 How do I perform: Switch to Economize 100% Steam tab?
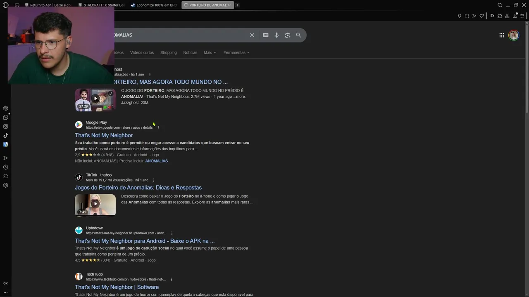pos(154,5)
